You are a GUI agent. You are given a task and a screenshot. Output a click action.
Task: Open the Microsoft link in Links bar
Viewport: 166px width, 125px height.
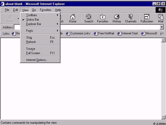149,33
